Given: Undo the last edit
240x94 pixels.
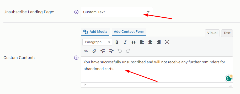Looking at the screenshot, I should [120, 51].
